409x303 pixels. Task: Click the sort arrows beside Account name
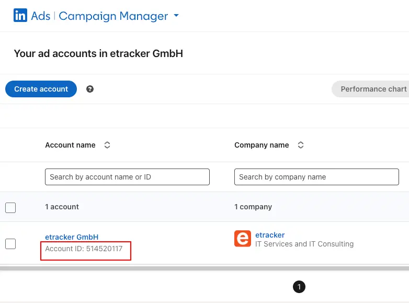[107, 145]
